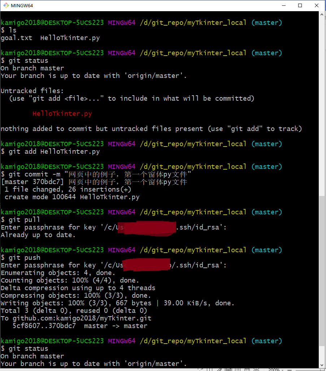
Task: Click 'Enumerating objects: 4, done.' line
Action: click(x=58, y=273)
